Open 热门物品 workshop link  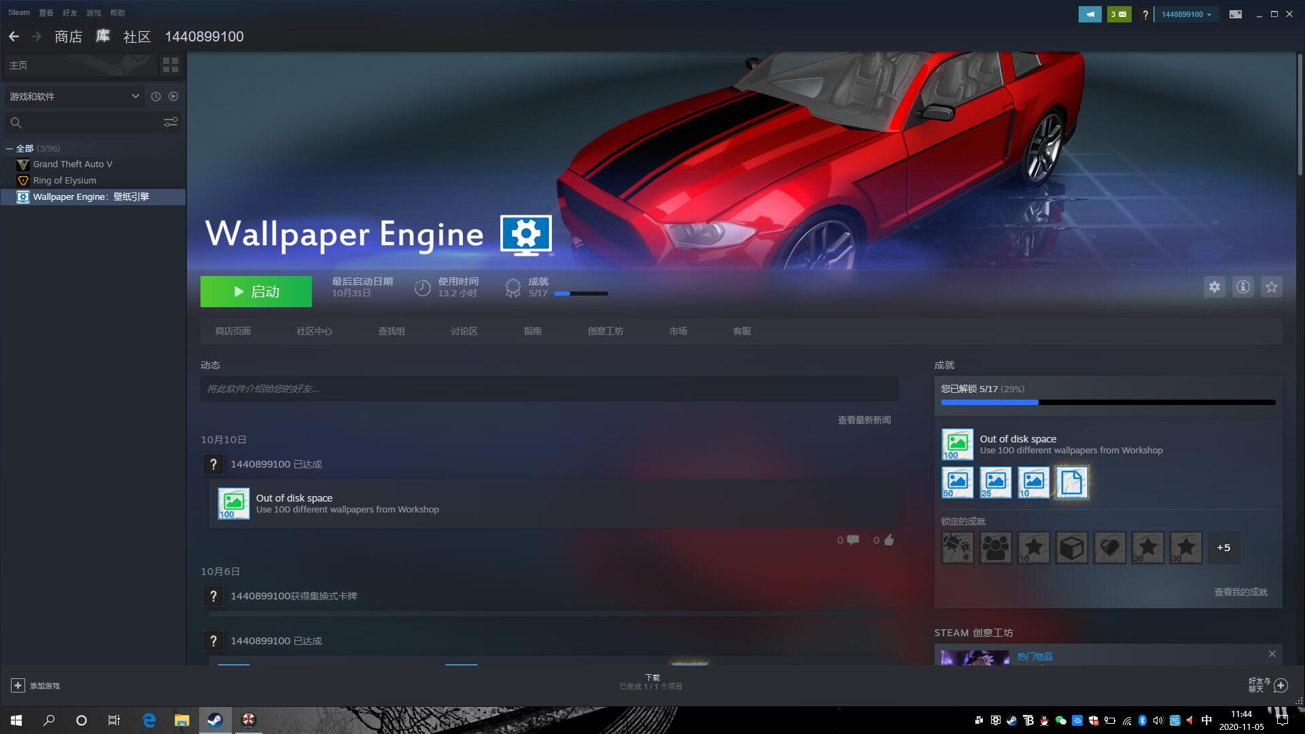click(1035, 657)
